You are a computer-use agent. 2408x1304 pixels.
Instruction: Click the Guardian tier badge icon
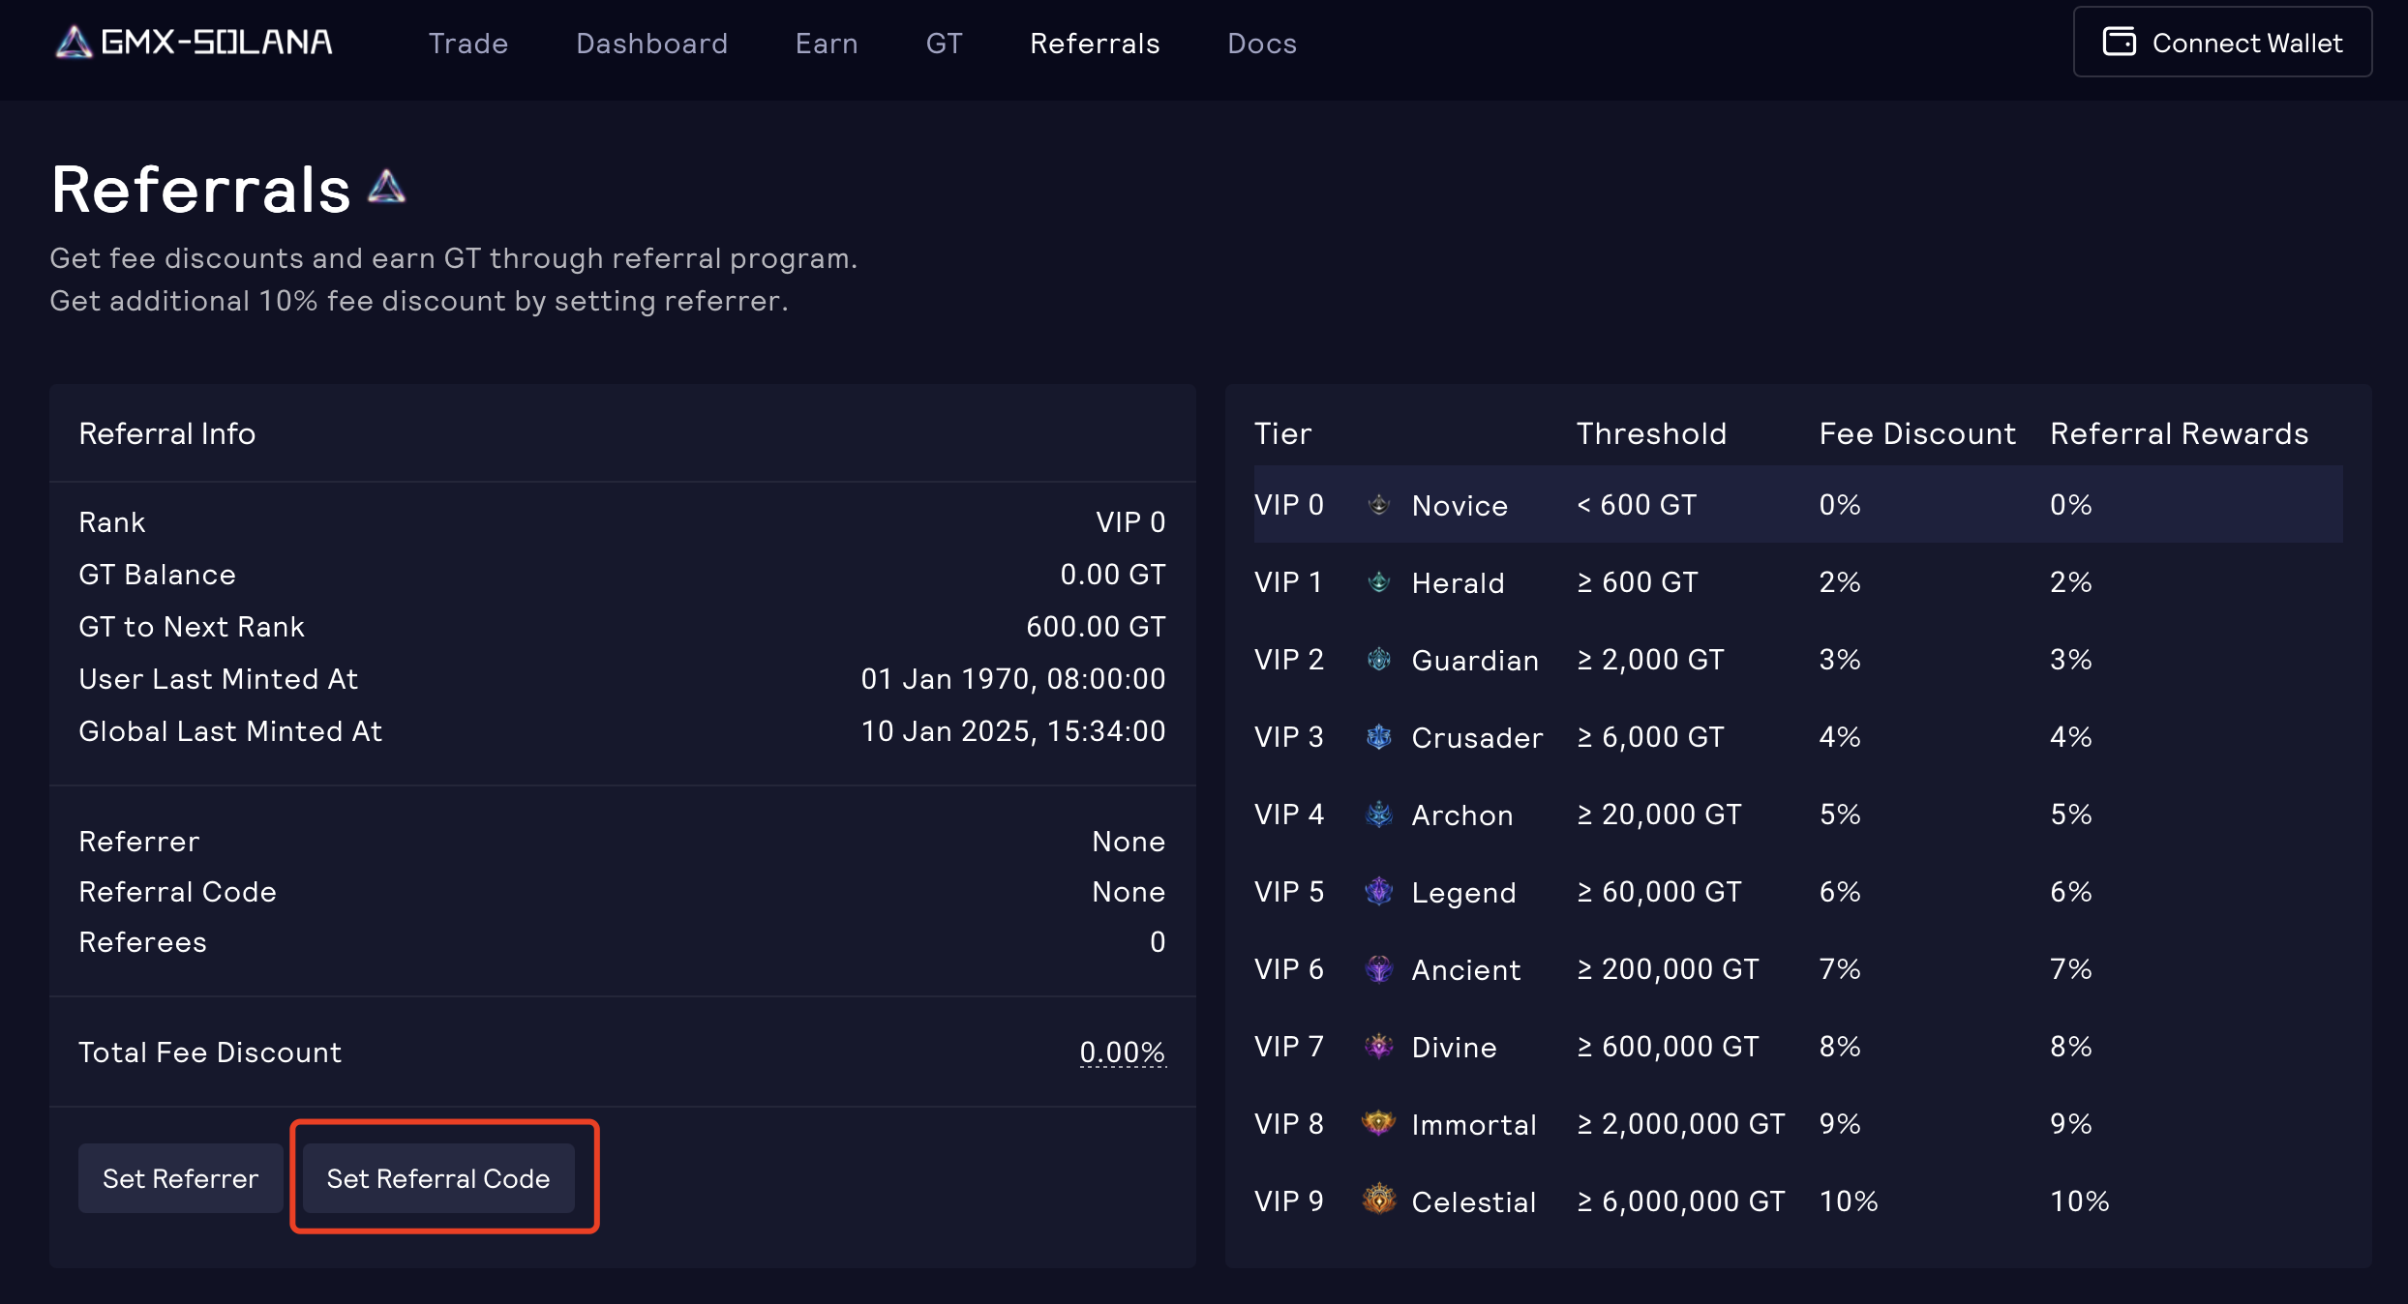[x=1379, y=660]
